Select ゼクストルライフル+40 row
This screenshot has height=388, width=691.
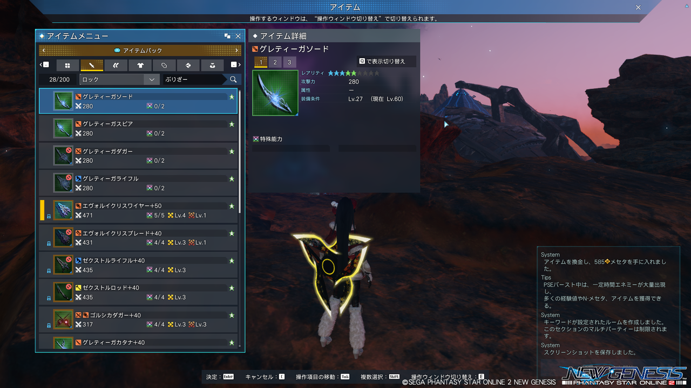pos(138,265)
